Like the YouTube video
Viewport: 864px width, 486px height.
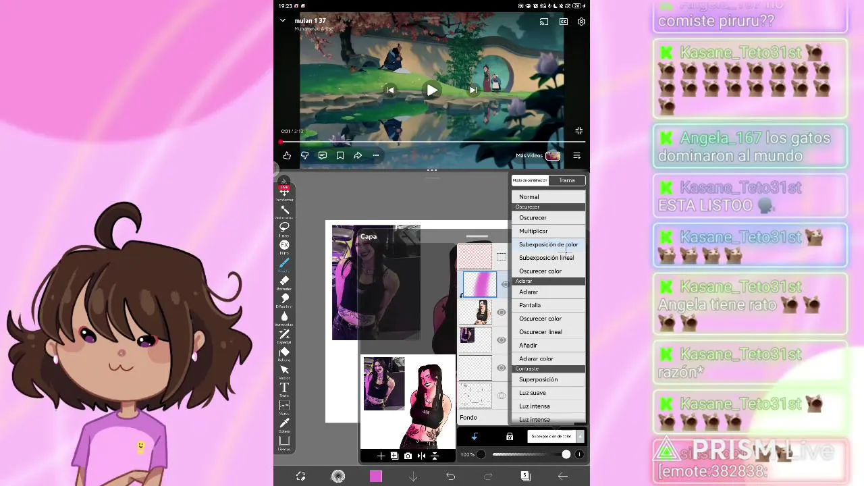(287, 156)
